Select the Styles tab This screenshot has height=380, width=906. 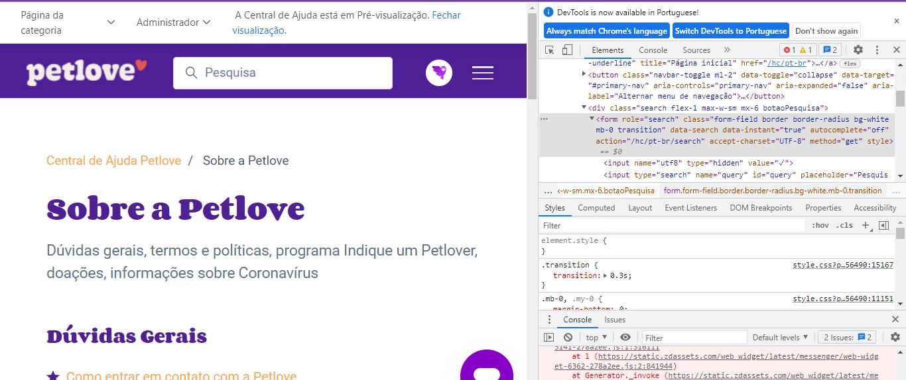[555, 208]
